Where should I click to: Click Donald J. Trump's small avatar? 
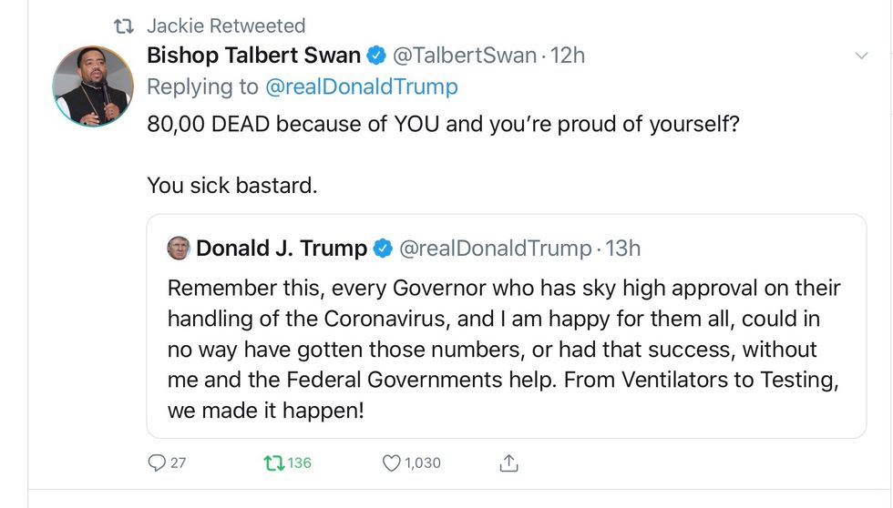pos(179,248)
